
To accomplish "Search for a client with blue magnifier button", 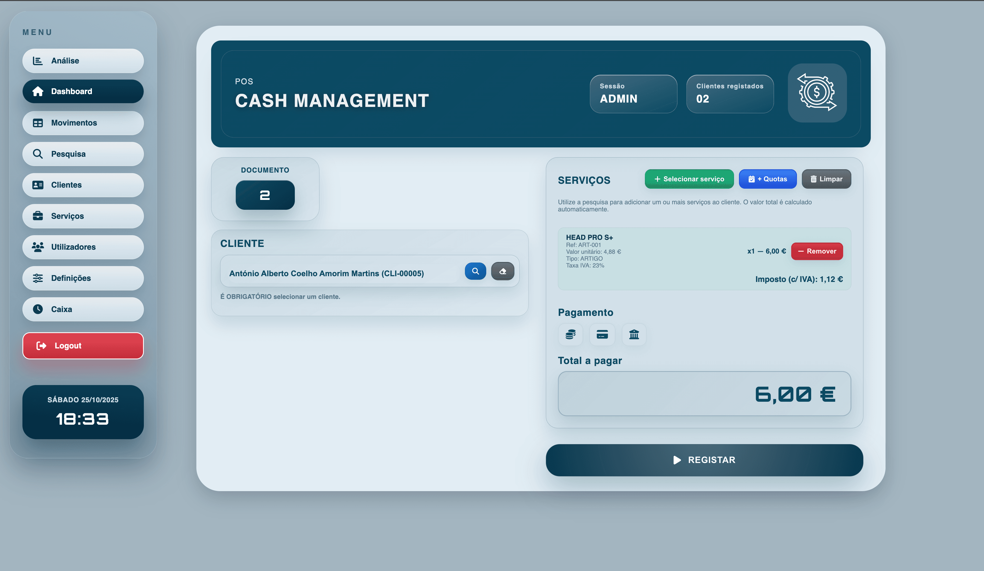I will coord(475,271).
